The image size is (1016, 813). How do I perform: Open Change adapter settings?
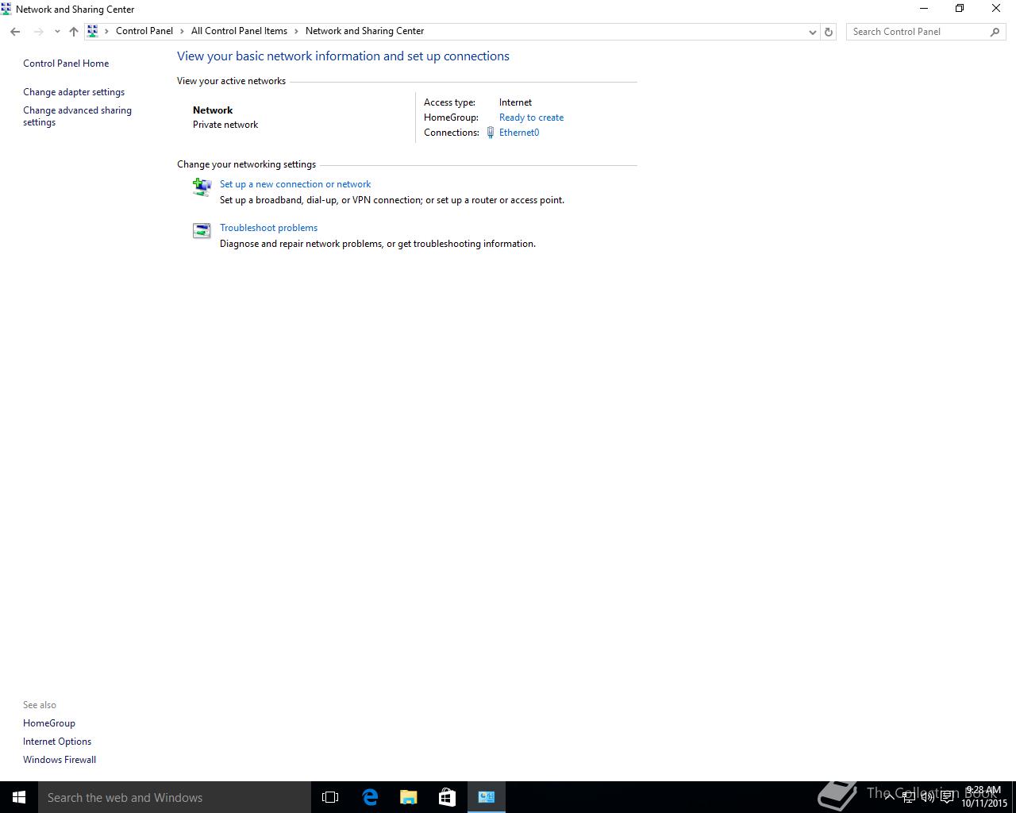click(74, 92)
